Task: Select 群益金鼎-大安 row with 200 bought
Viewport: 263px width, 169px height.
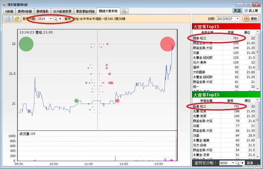Action: [x=224, y=43]
